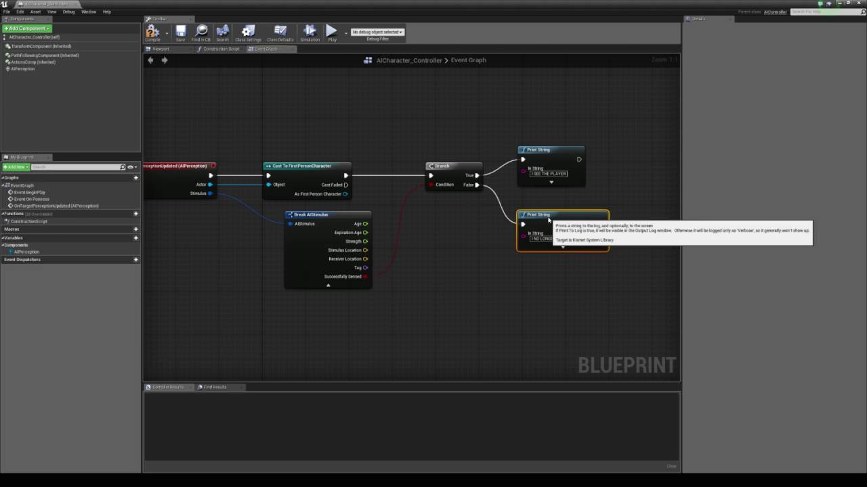Navigate forward in the graph history
Viewport: 867px width, 487px height.
coord(164,60)
